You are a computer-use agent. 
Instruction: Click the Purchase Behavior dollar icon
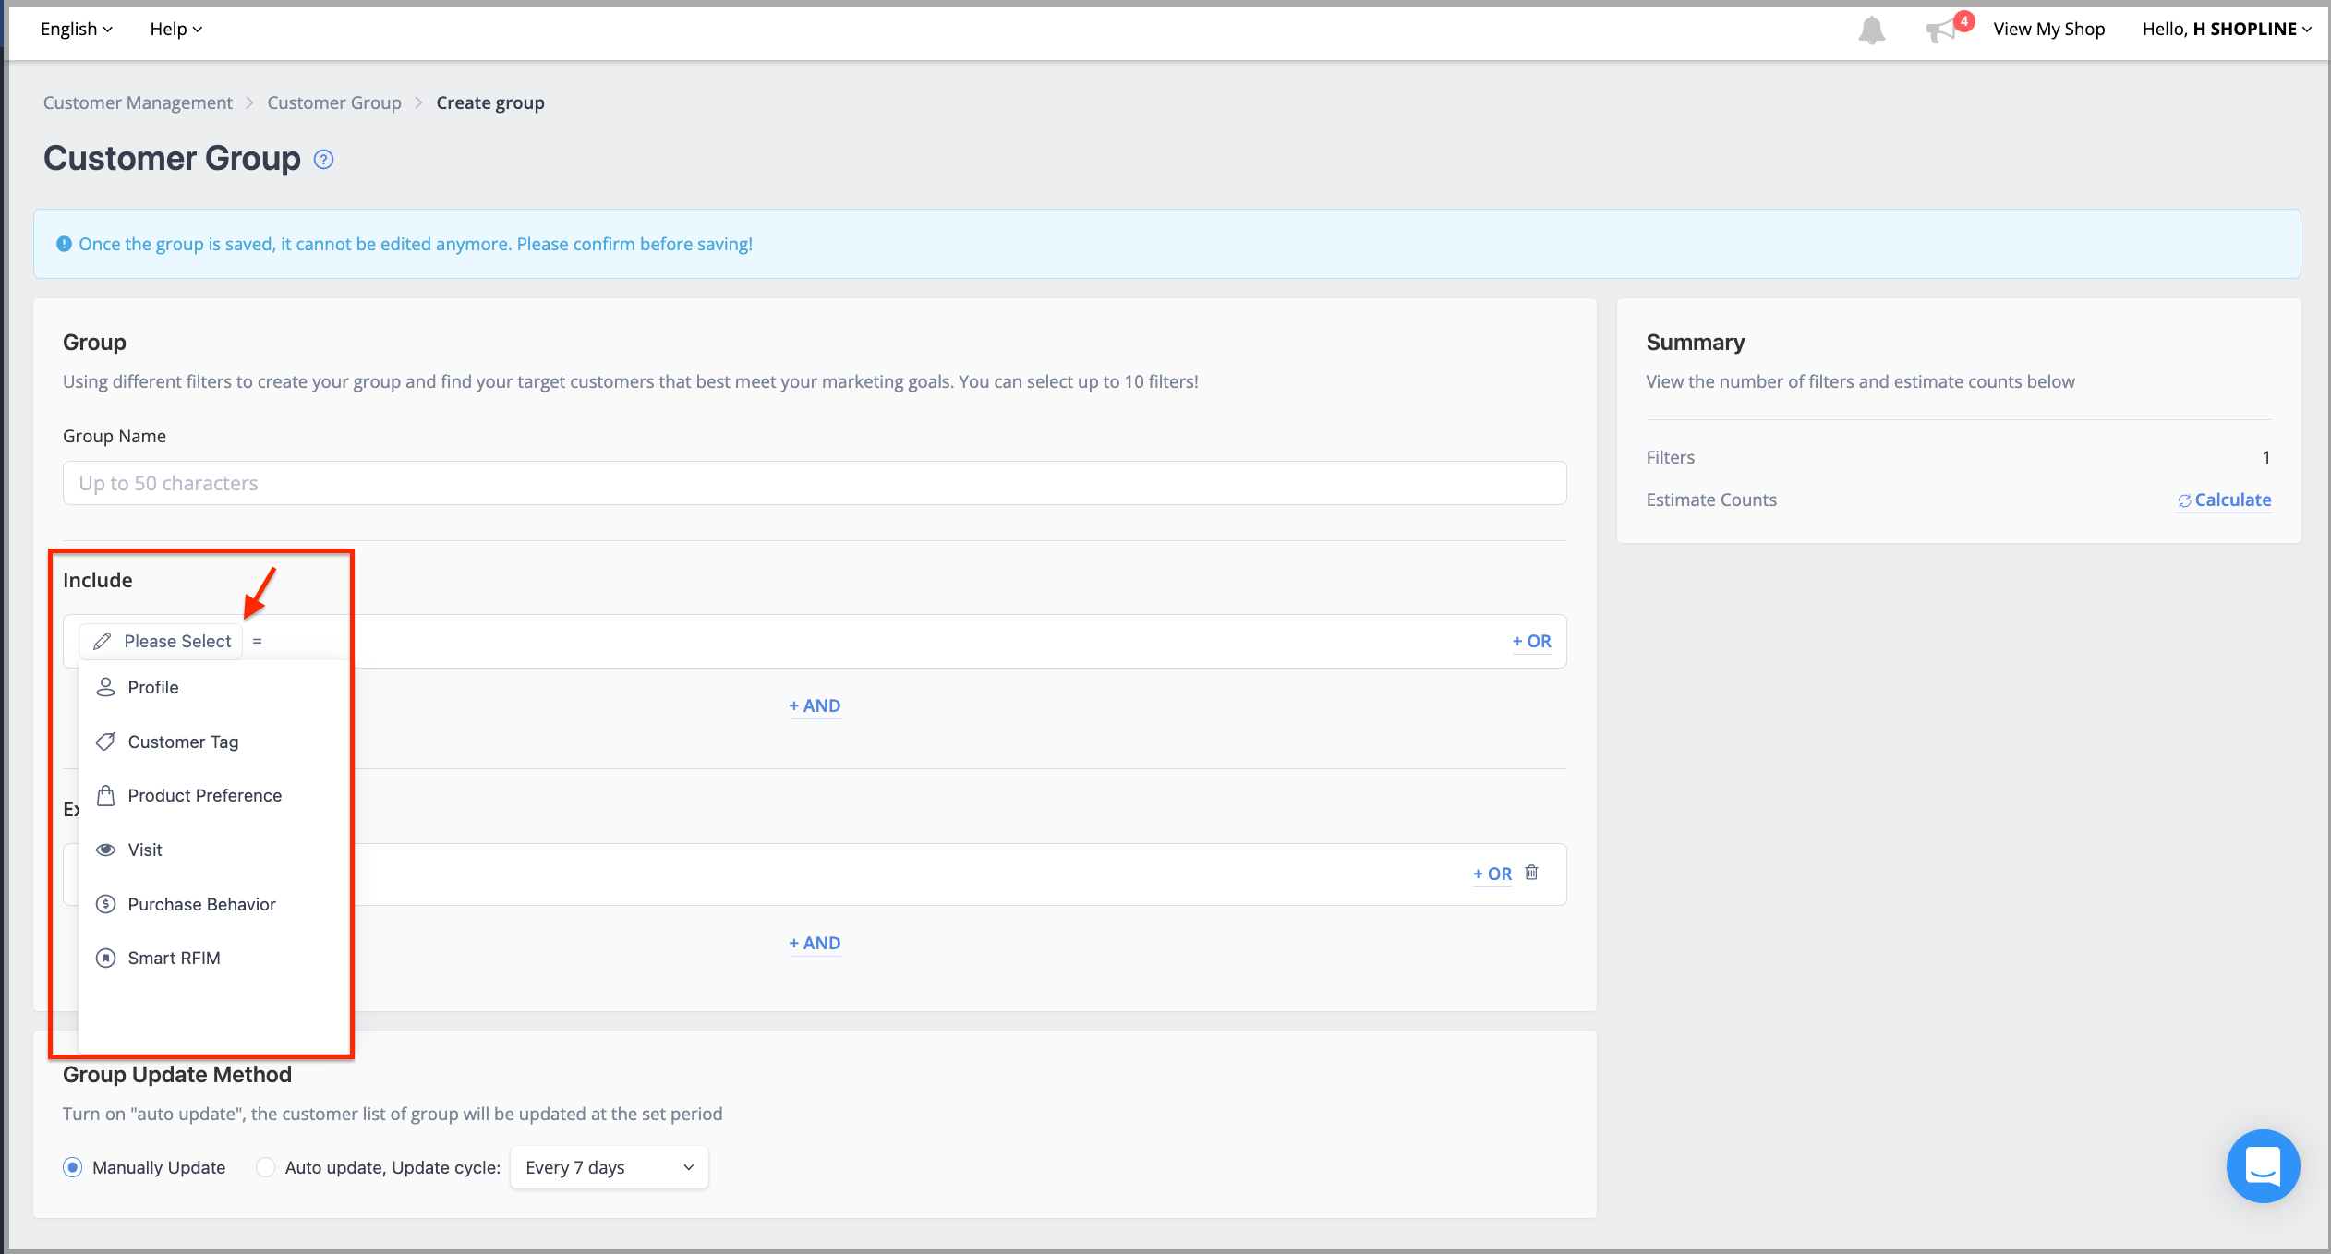click(106, 904)
